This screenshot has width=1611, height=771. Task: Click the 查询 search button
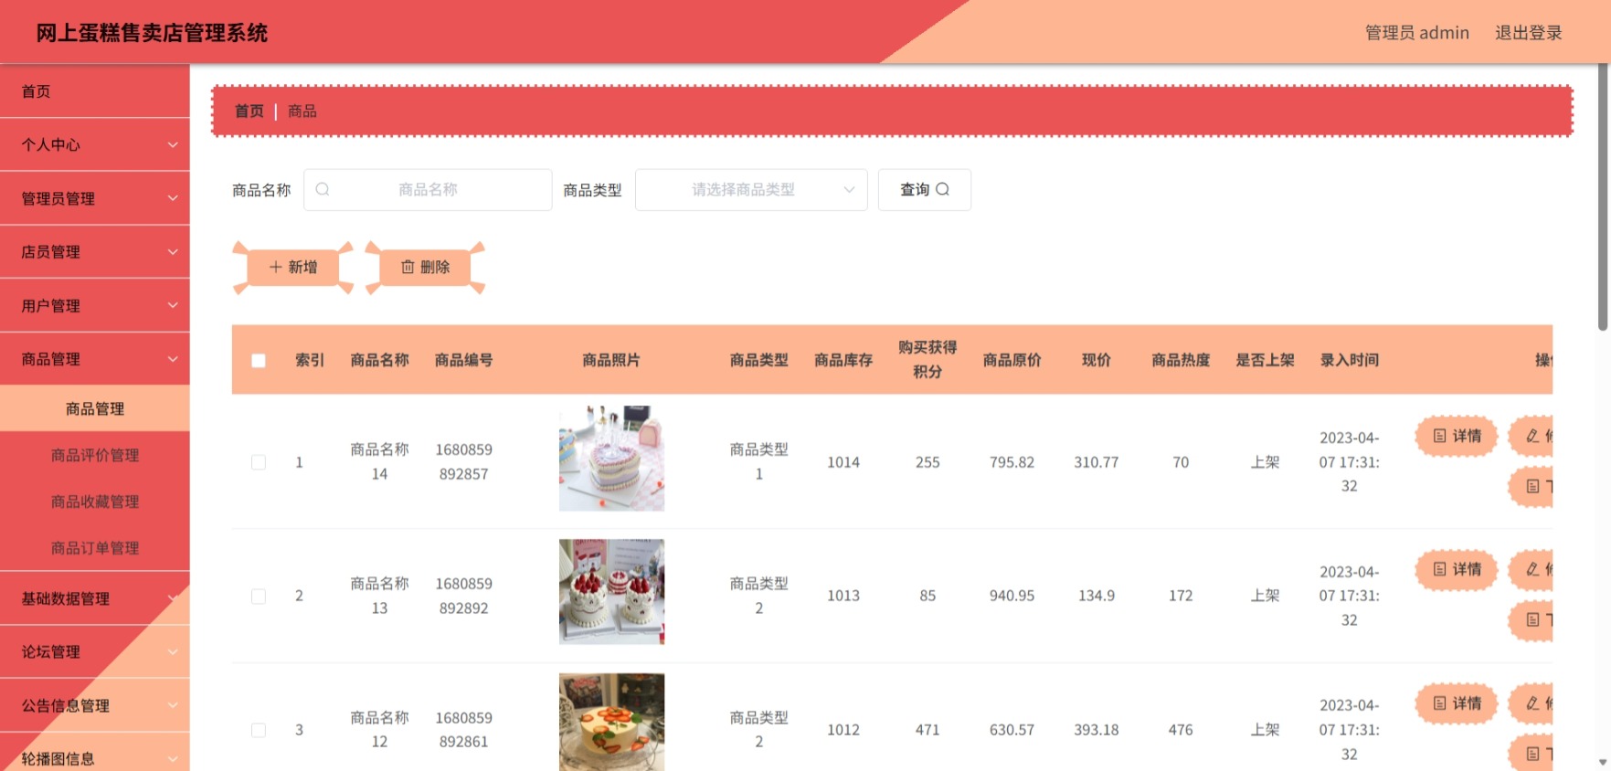pyautogui.click(x=924, y=189)
